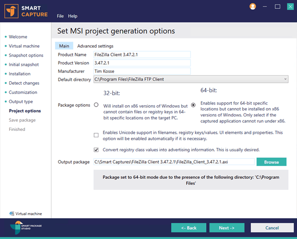Click the Manufacturer field
The width and height of the screenshot is (297, 239).
coord(142,71)
